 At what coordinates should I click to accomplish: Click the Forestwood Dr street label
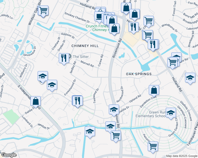pyautogui.click(x=70, y=87)
